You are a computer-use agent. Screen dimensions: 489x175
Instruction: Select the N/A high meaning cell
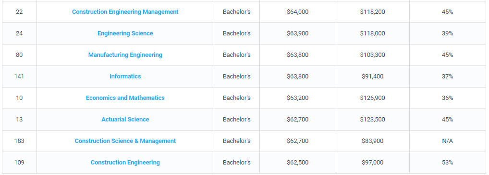click(x=447, y=141)
